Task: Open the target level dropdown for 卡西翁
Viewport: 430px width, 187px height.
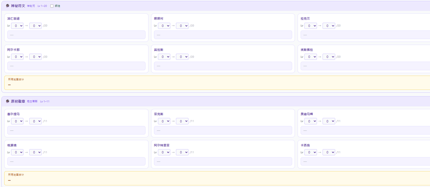Action: point(329,152)
